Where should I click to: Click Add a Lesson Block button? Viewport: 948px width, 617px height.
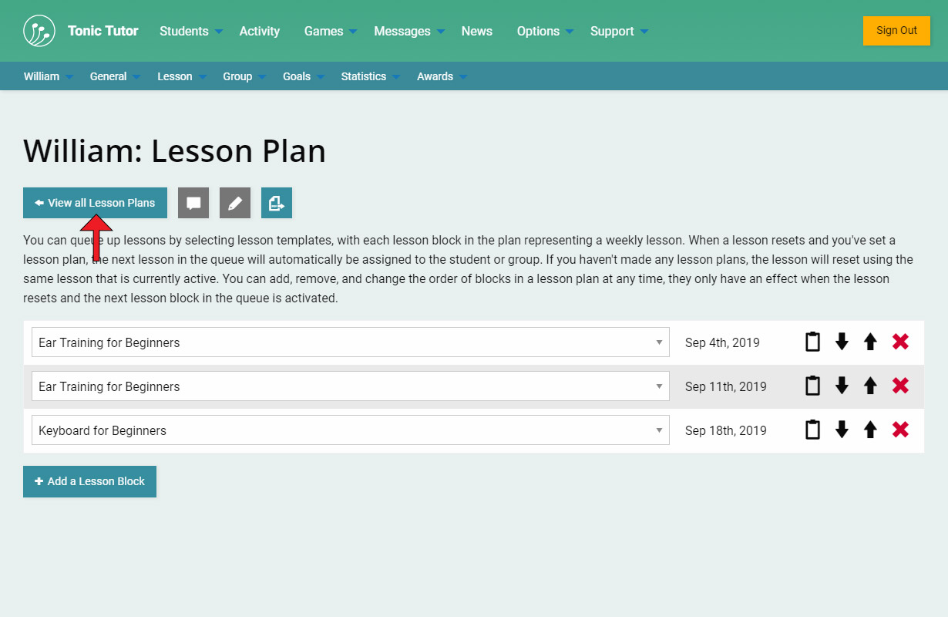click(x=89, y=481)
